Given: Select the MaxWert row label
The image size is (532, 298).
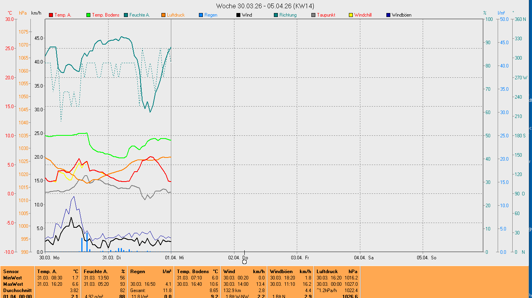Looking at the screenshot, I should point(13,284).
